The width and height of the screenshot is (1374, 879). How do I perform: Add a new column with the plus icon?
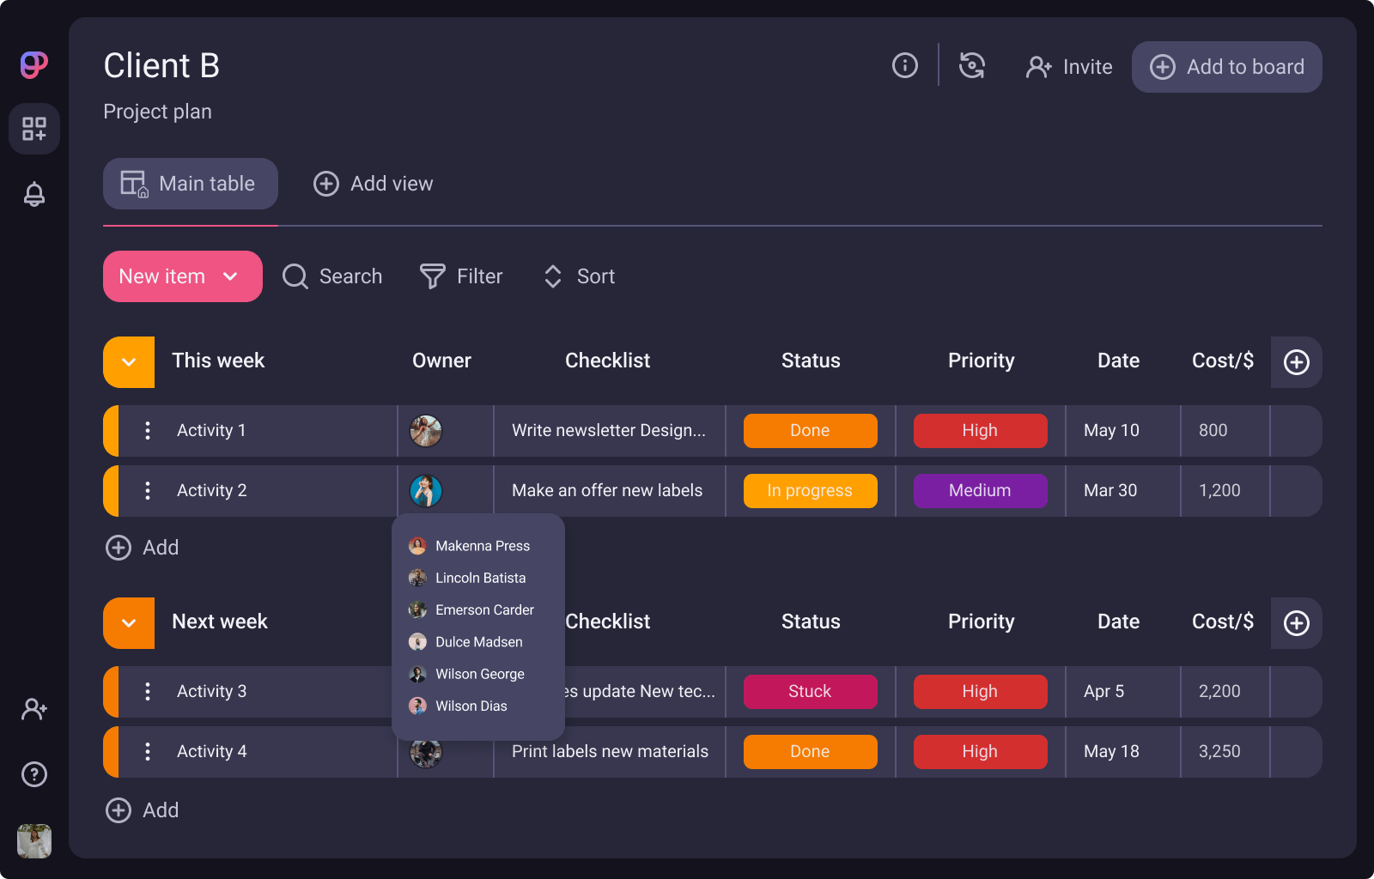(x=1296, y=362)
